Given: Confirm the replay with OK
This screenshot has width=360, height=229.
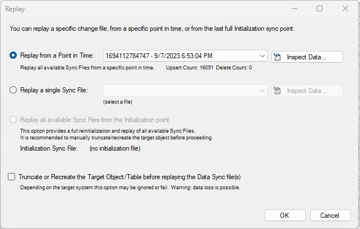Looking at the screenshot, I should coord(284,215).
